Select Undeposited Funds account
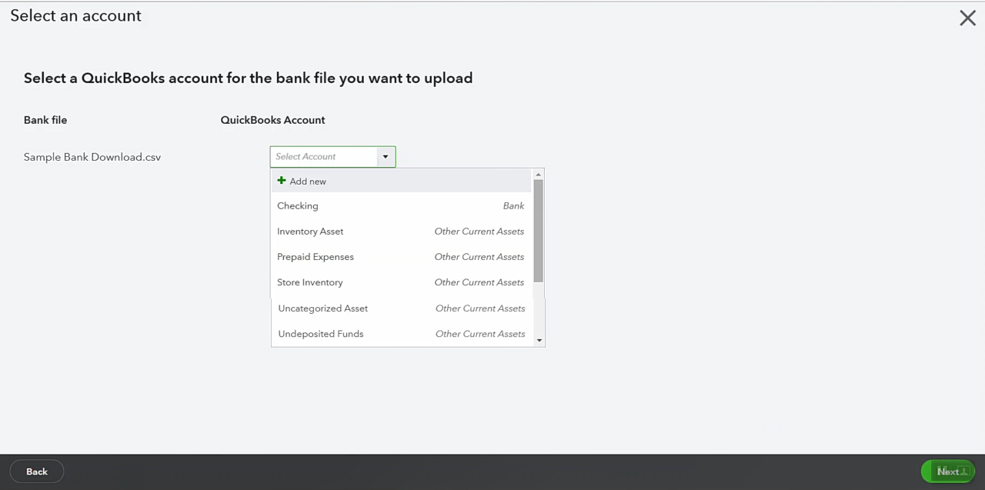The image size is (985, 490). click(x=321, y=333)
